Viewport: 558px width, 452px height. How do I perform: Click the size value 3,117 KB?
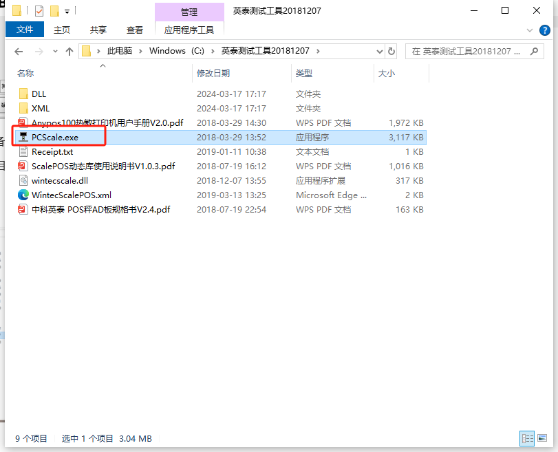(x=406, y=138)
